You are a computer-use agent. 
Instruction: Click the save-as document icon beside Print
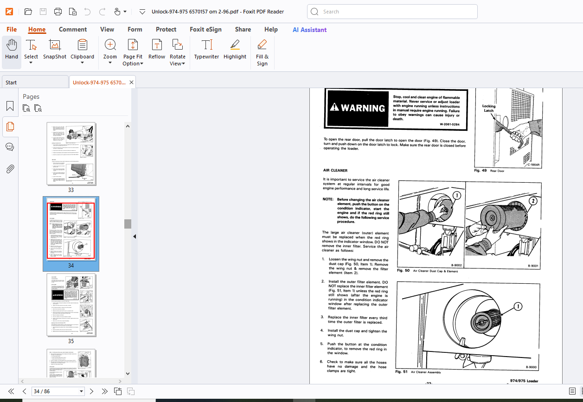pyautogui.click(x=72, y=12)
